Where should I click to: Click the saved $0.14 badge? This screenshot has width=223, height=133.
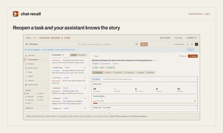coord(110,68)
